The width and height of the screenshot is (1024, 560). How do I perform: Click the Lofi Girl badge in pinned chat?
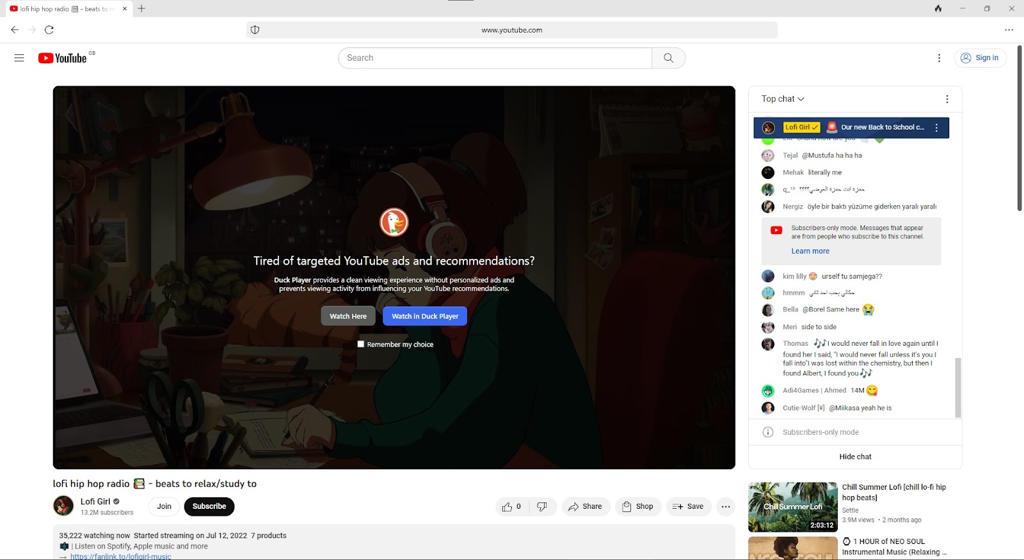(802, 127)
